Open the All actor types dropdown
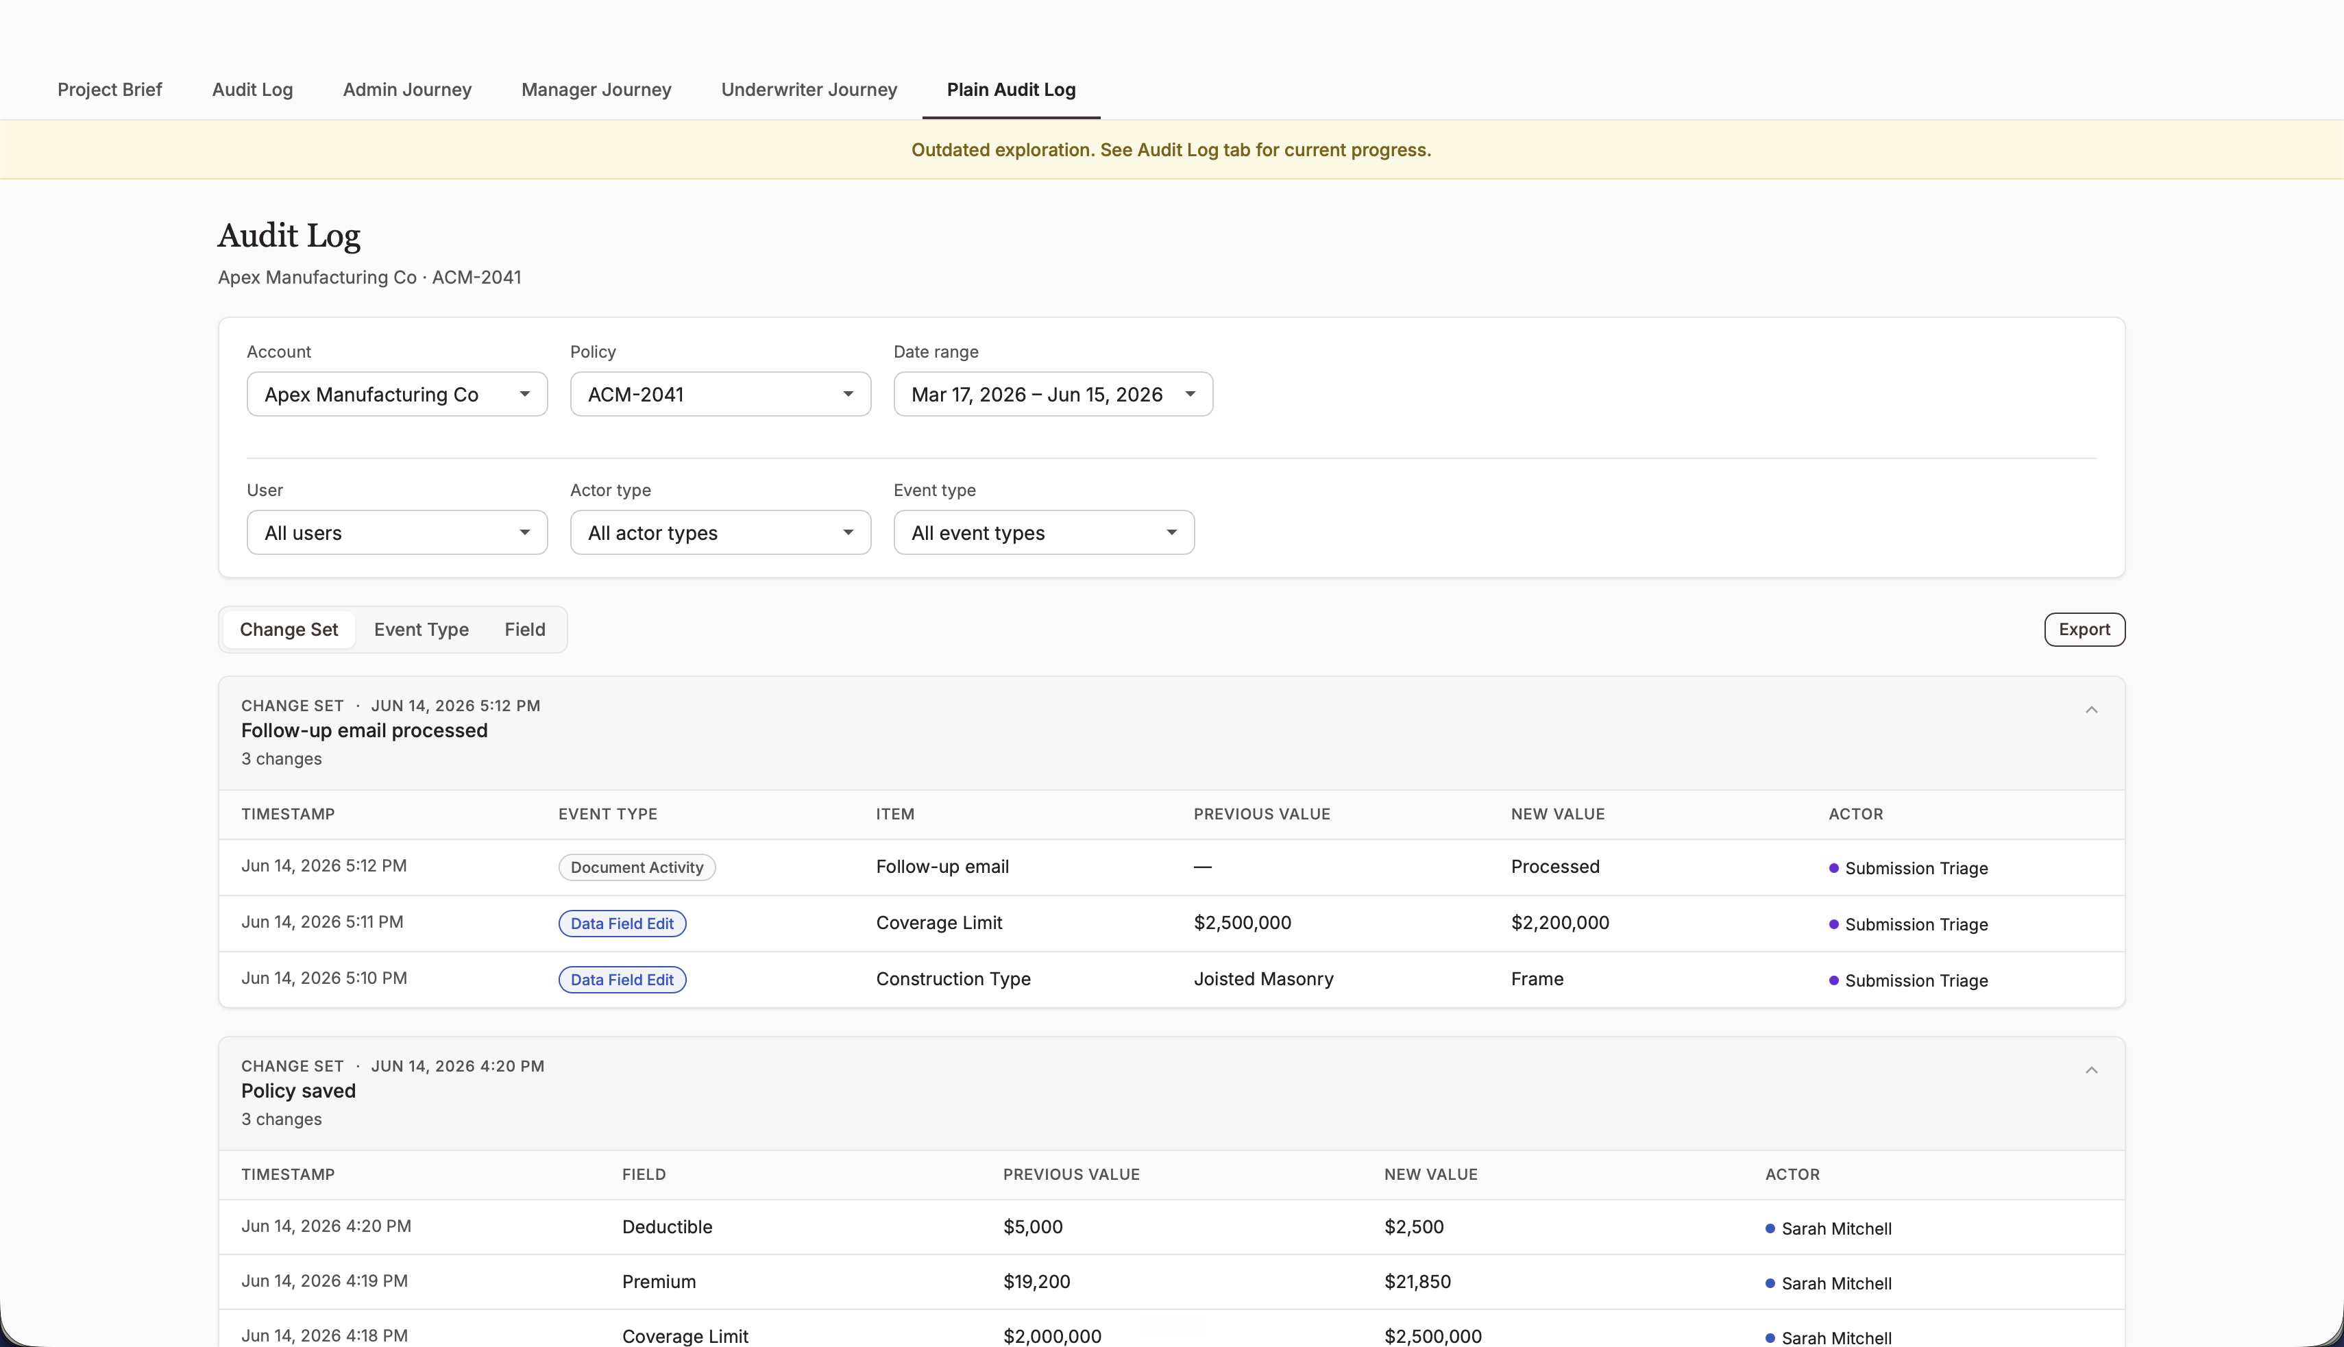 (x=720, y=533)
